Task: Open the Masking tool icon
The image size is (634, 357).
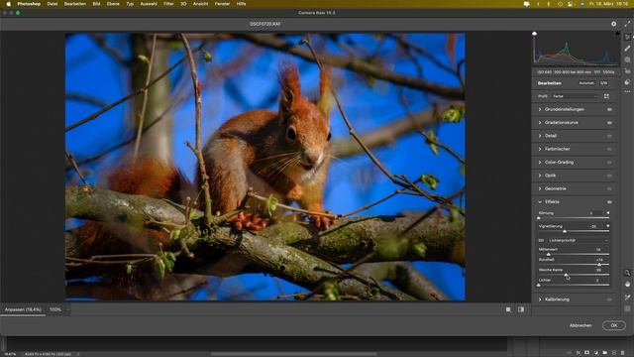Action: tap(627, 59)
